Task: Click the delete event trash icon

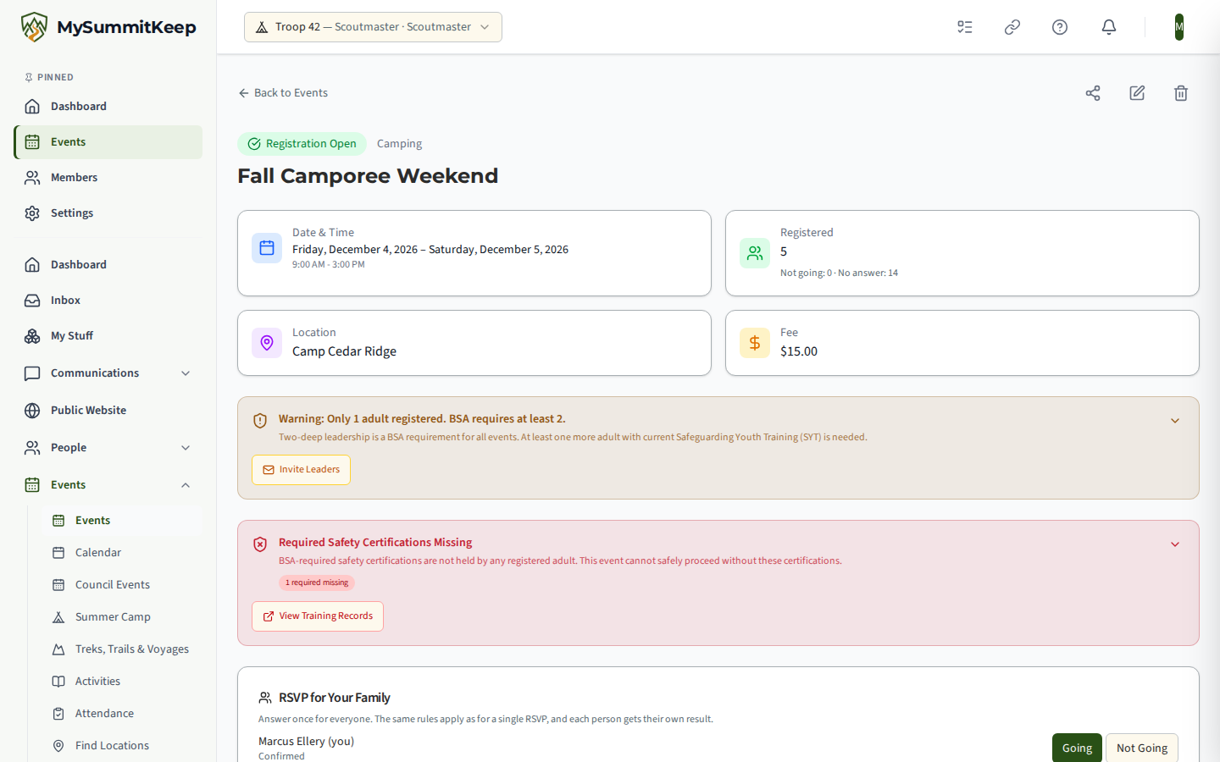Action: [1181, 93]
